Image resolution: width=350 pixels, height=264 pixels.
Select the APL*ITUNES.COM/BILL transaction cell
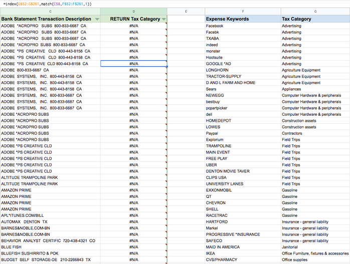(50, 215)
